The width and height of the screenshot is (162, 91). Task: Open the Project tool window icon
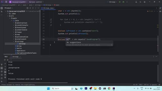(2, 8)
